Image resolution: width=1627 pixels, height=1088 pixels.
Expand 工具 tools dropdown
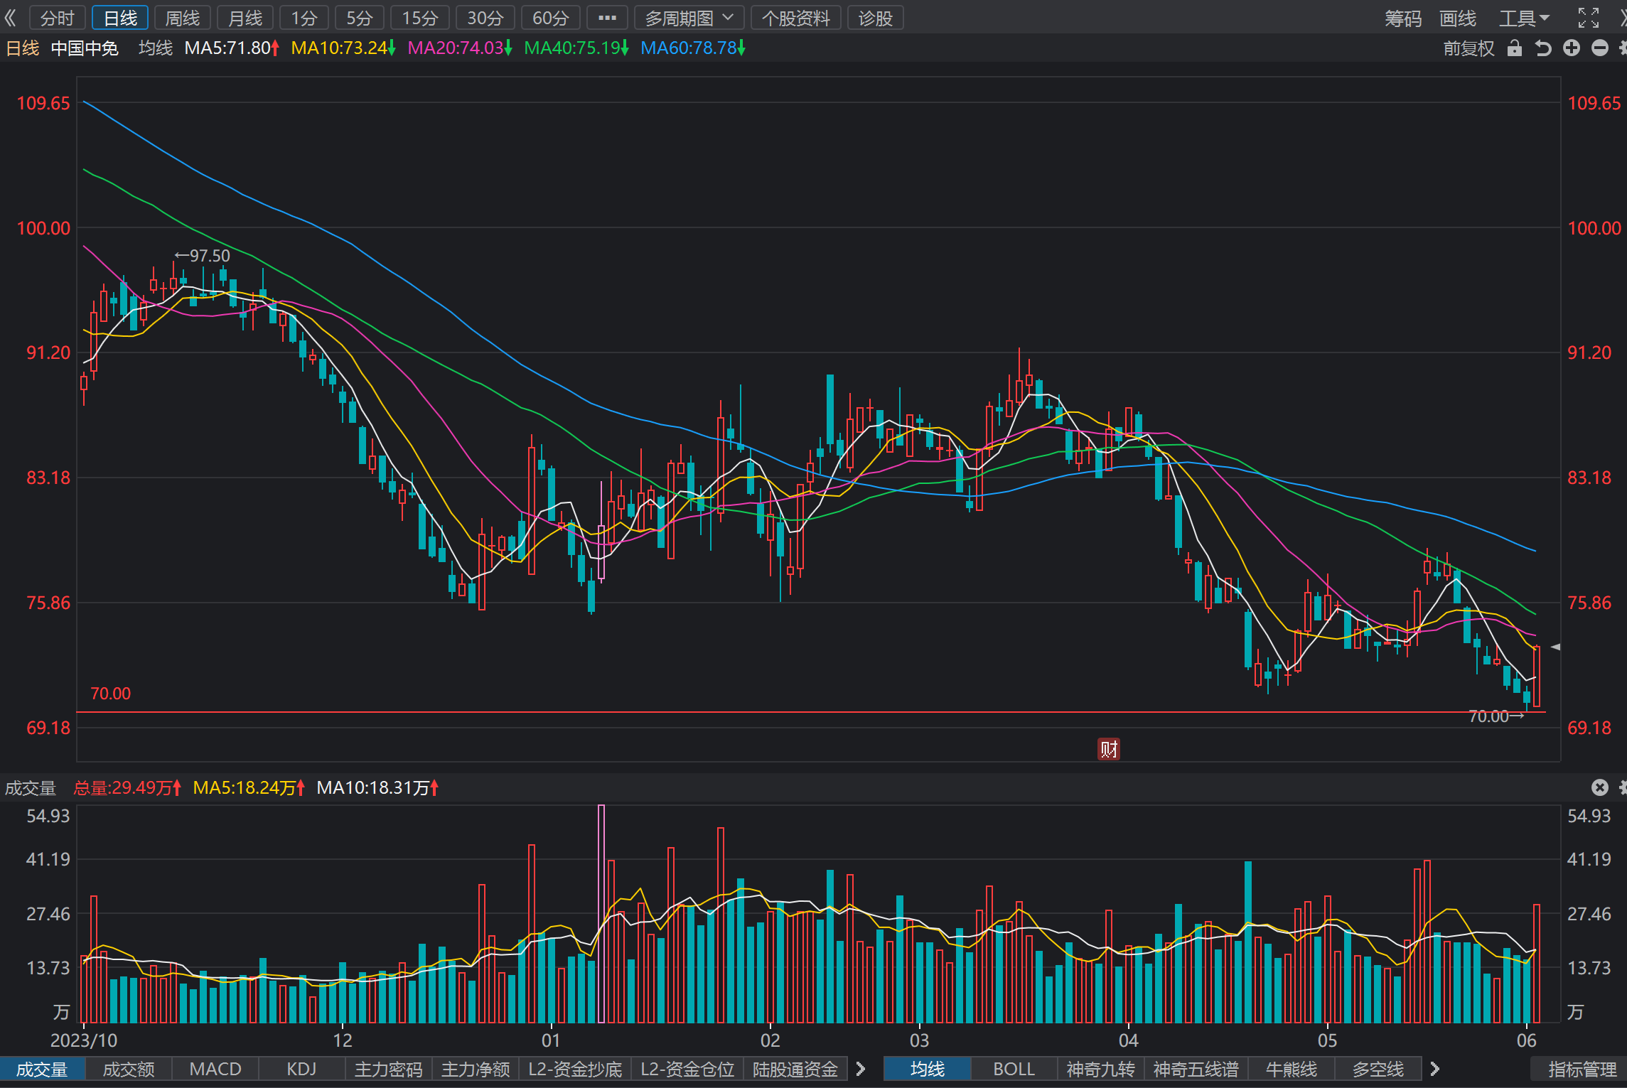pos(1524,18)
